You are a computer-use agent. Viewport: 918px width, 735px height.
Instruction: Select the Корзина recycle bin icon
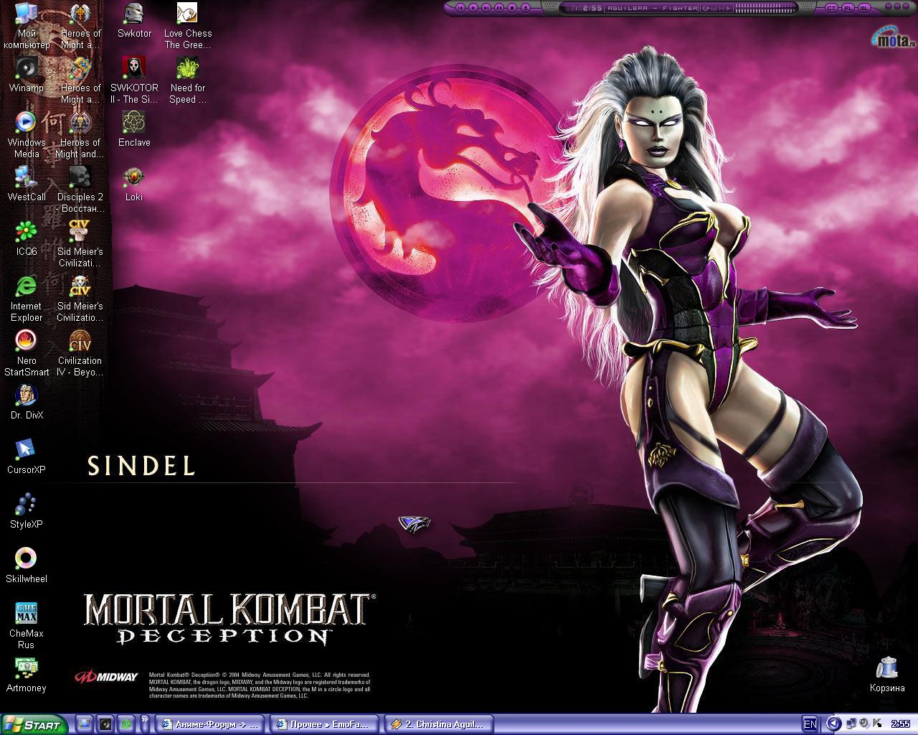coord(887,675)
